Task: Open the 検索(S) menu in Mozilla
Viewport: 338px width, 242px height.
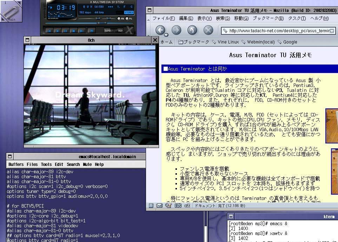Action: [x=223, y=18]
